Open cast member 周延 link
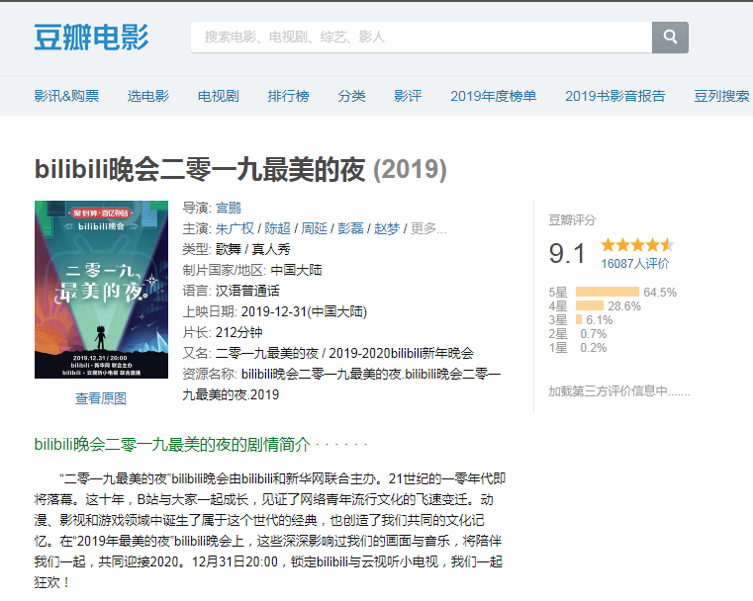 (314, 228)
